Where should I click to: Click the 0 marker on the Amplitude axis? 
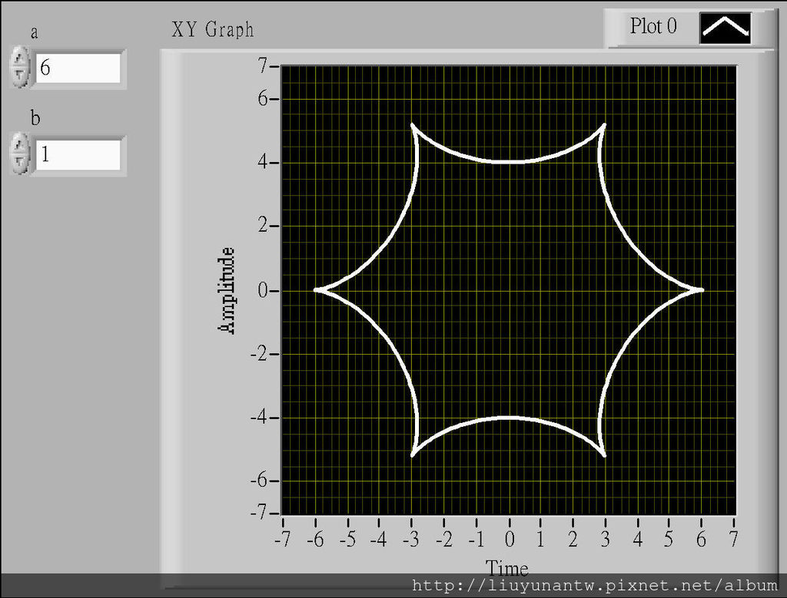[x=263, y=290]
